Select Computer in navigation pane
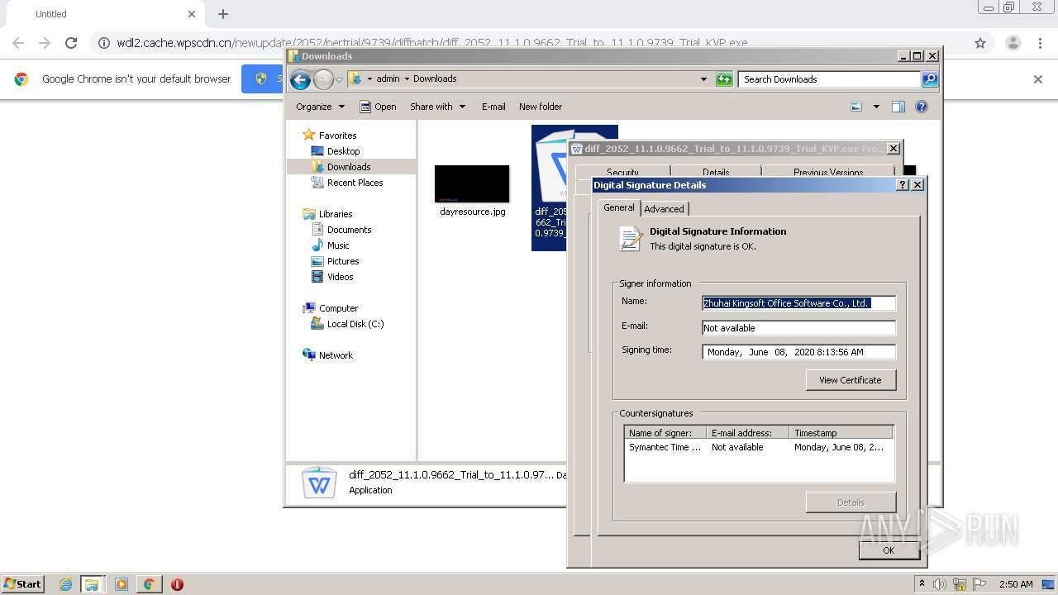This screenshot has height=595, width=1058. tap(338, 308)
